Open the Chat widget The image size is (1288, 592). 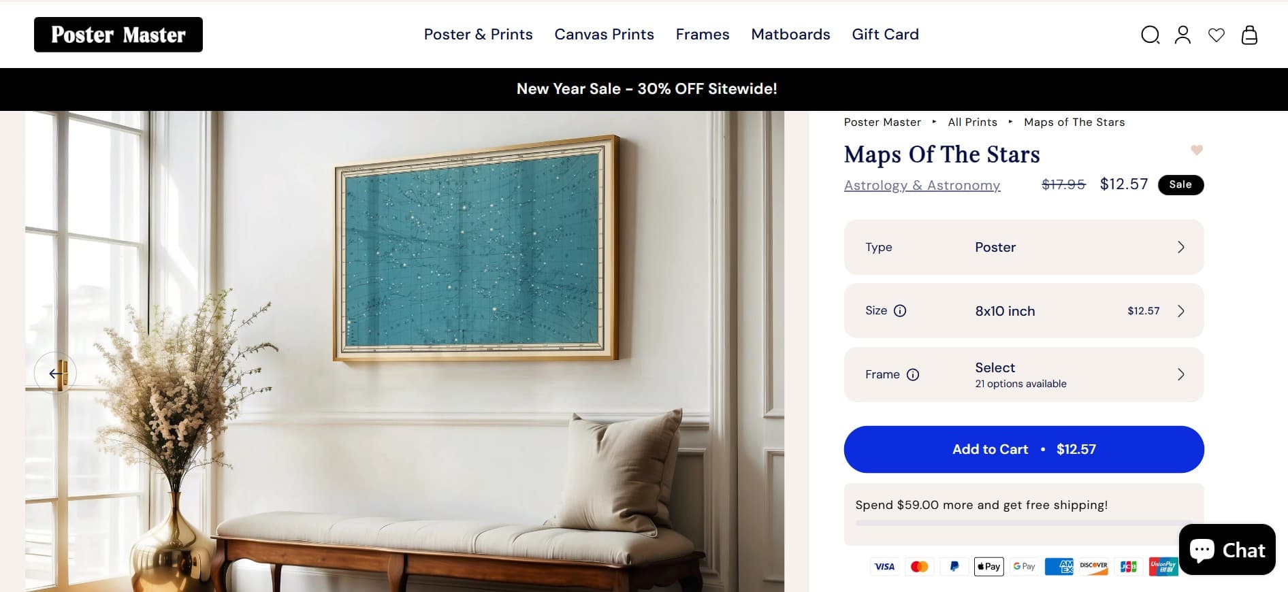[1227, 550]
